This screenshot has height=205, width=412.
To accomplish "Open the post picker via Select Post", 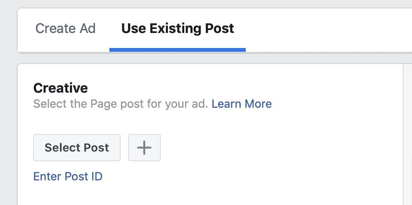I will 77,147.
